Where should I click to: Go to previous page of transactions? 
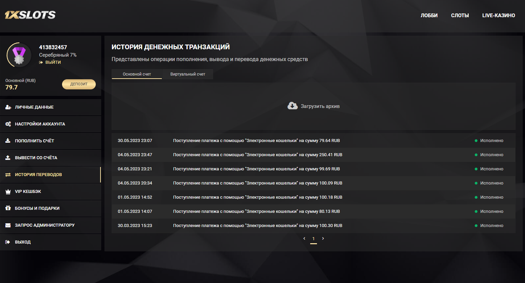tap(304, 238)
